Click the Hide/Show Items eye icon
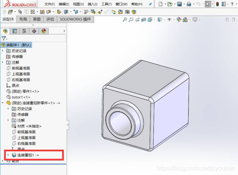 169,20
